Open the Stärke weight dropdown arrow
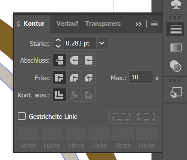The height and width of the screenshot is (160, 187). click(102, 43)
